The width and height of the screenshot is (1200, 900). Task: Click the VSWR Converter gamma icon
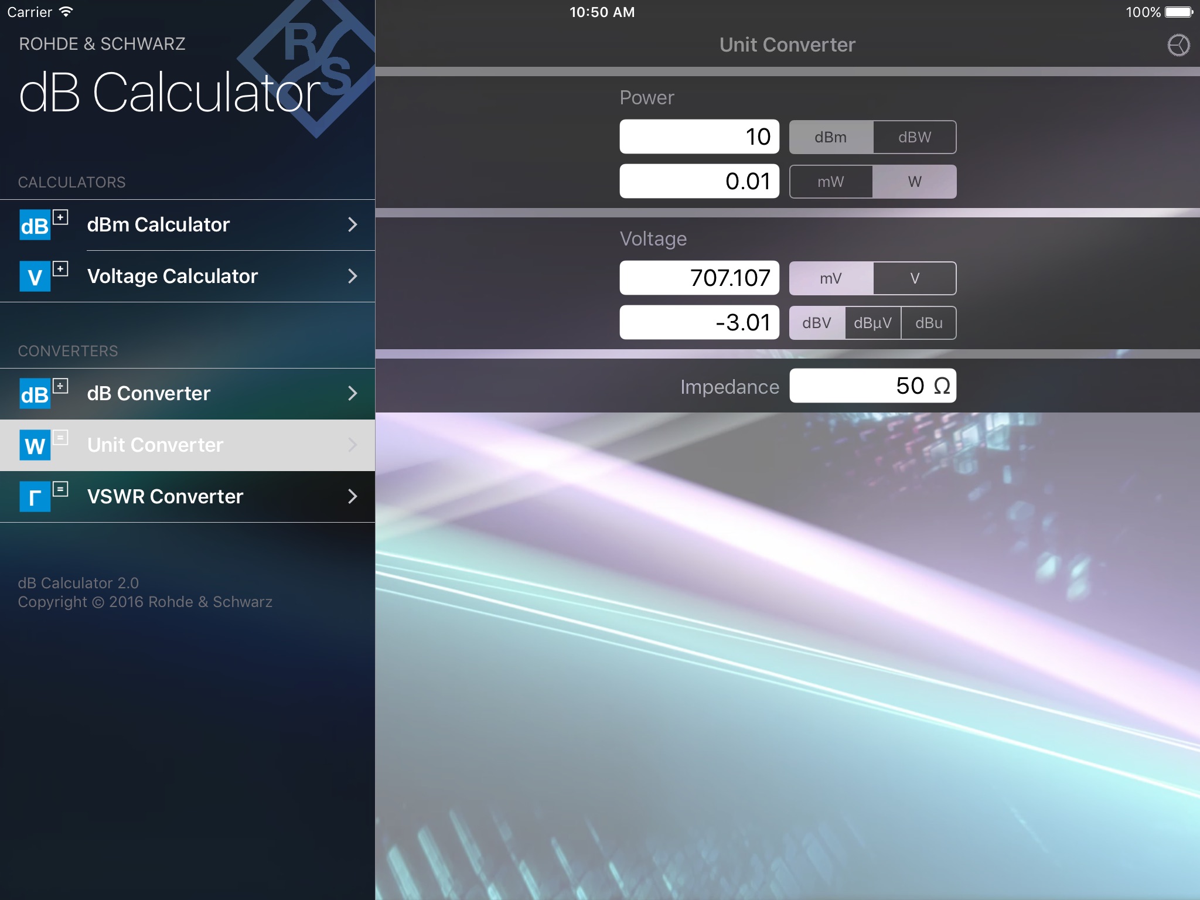click(x=44, y=497)
